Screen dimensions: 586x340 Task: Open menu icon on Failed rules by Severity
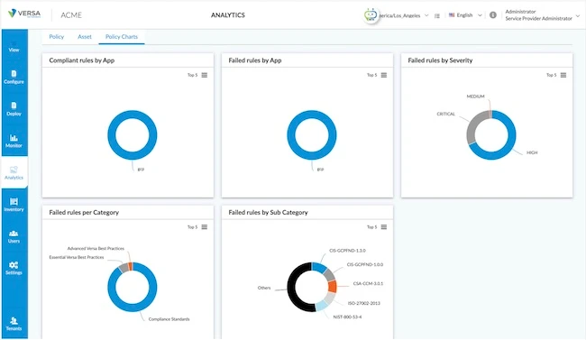563,75
